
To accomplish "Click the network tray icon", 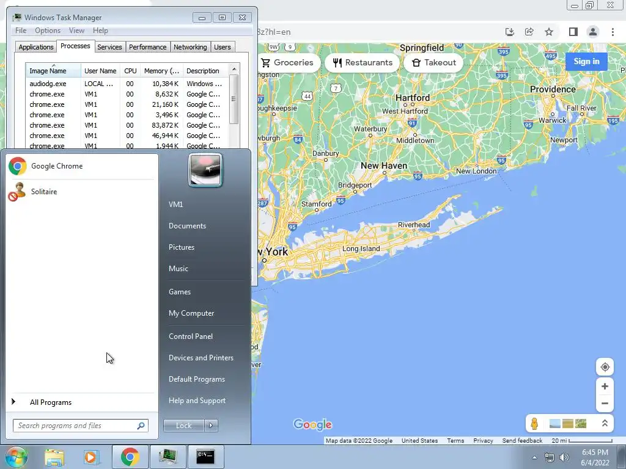I will pos(550,458).
